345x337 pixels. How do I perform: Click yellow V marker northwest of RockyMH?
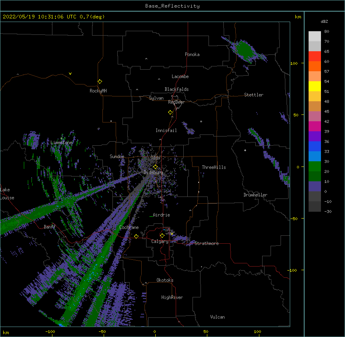[70, 74]
